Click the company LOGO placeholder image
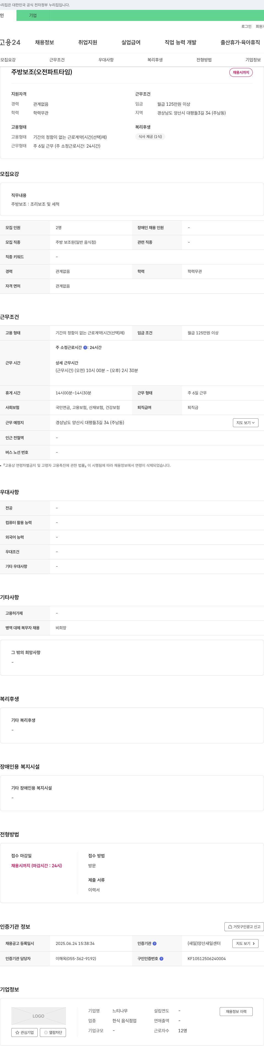Viewport: 264px width, 1046px height. (x=38, y=1015)
